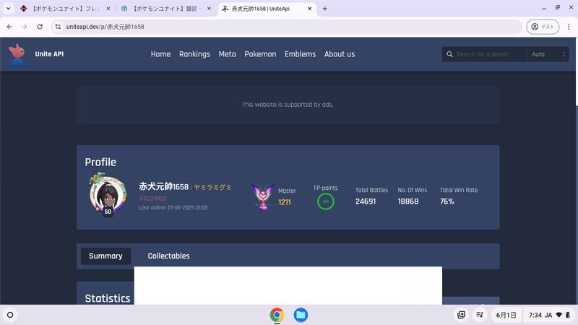
Task: Click the green FP-points circle
Action: click(x=326, y=201)
